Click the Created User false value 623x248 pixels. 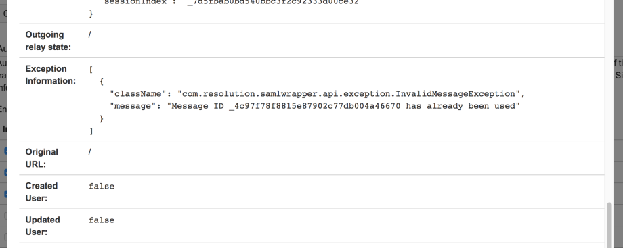click(102, 186)
